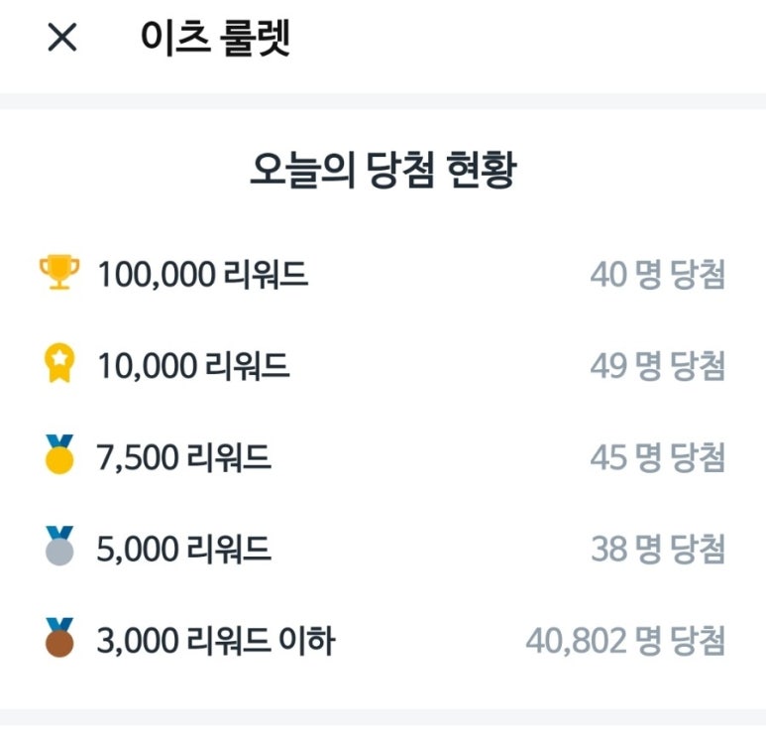Tap the 38 명 당첨 count
The image size is (766, 744).
[x=657, y=549]
